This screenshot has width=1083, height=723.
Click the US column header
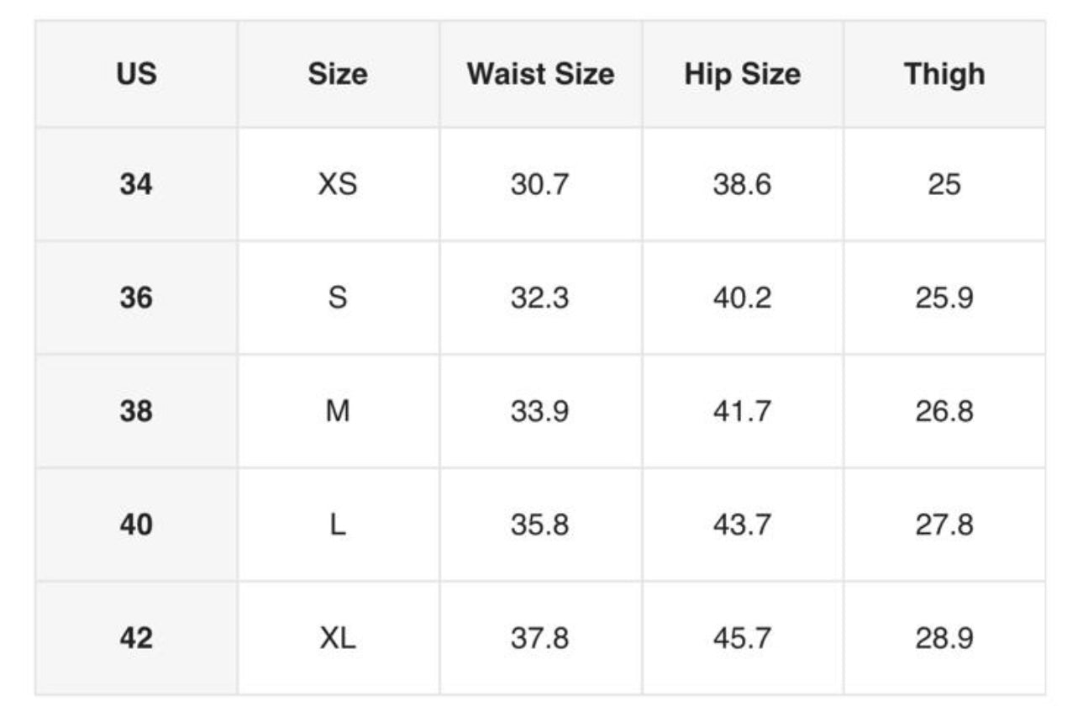click(136, 74)
